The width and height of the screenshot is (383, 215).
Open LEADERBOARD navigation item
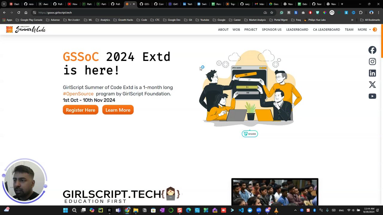[297, 30]
